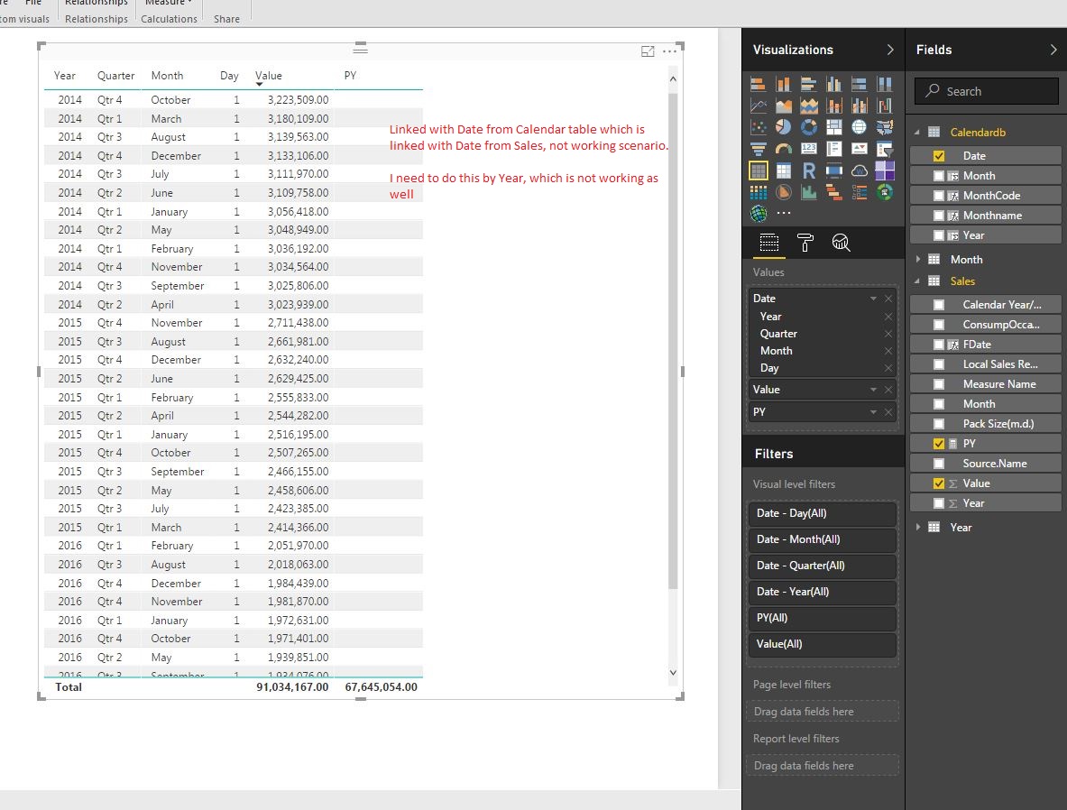The image size is (1067, 810).
Task: Uncheck the Value field in Sales
Action: click(938, 483)
